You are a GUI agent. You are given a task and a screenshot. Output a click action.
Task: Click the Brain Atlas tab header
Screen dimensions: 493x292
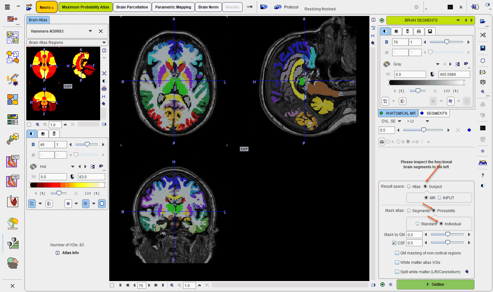point(38,20)
